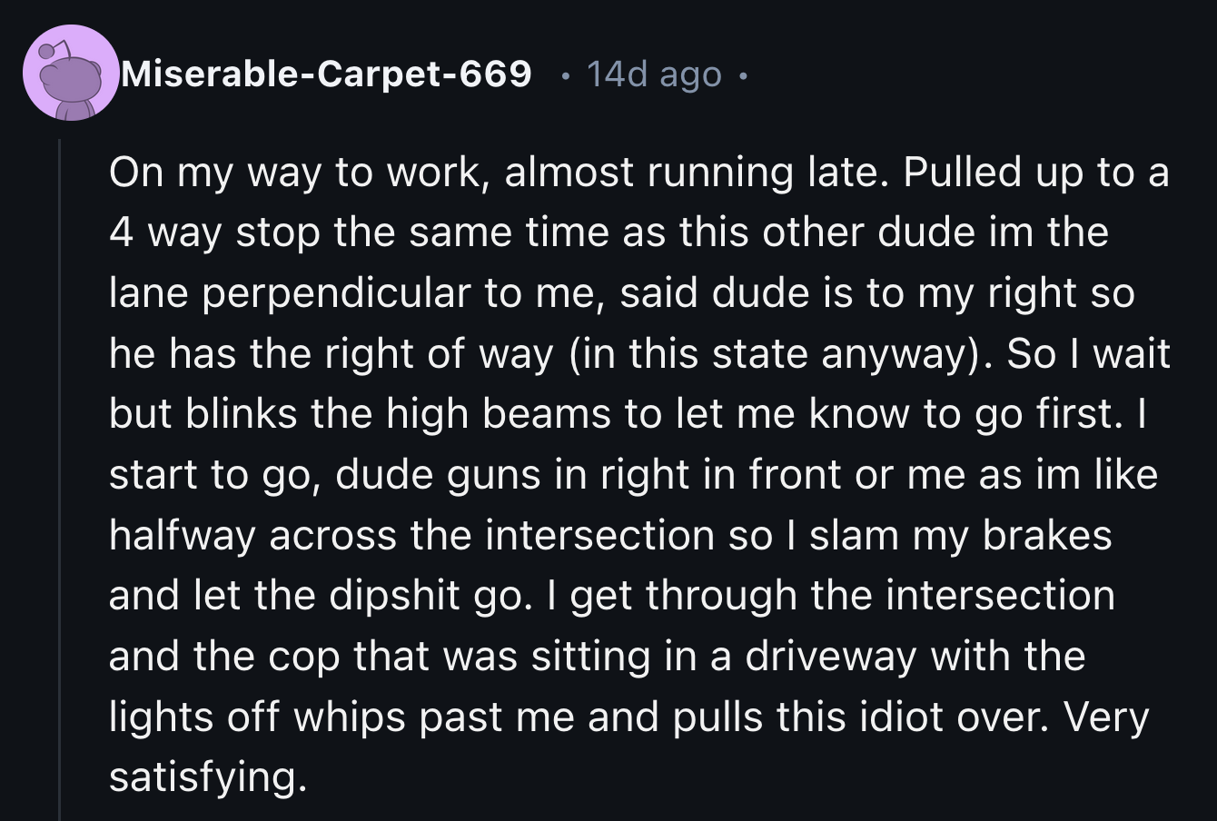Click the word "intersection" after "halfway across the"
Viewport: 1217px width, 821px height.
coord(600,535)
